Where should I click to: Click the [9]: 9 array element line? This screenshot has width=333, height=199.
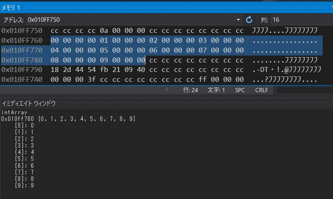(24, 185)
